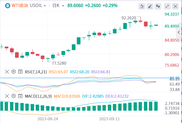This screenshot has height=123, width=182.
Task: Open the indicators line-chart icon
Action: tap(142, 6)
